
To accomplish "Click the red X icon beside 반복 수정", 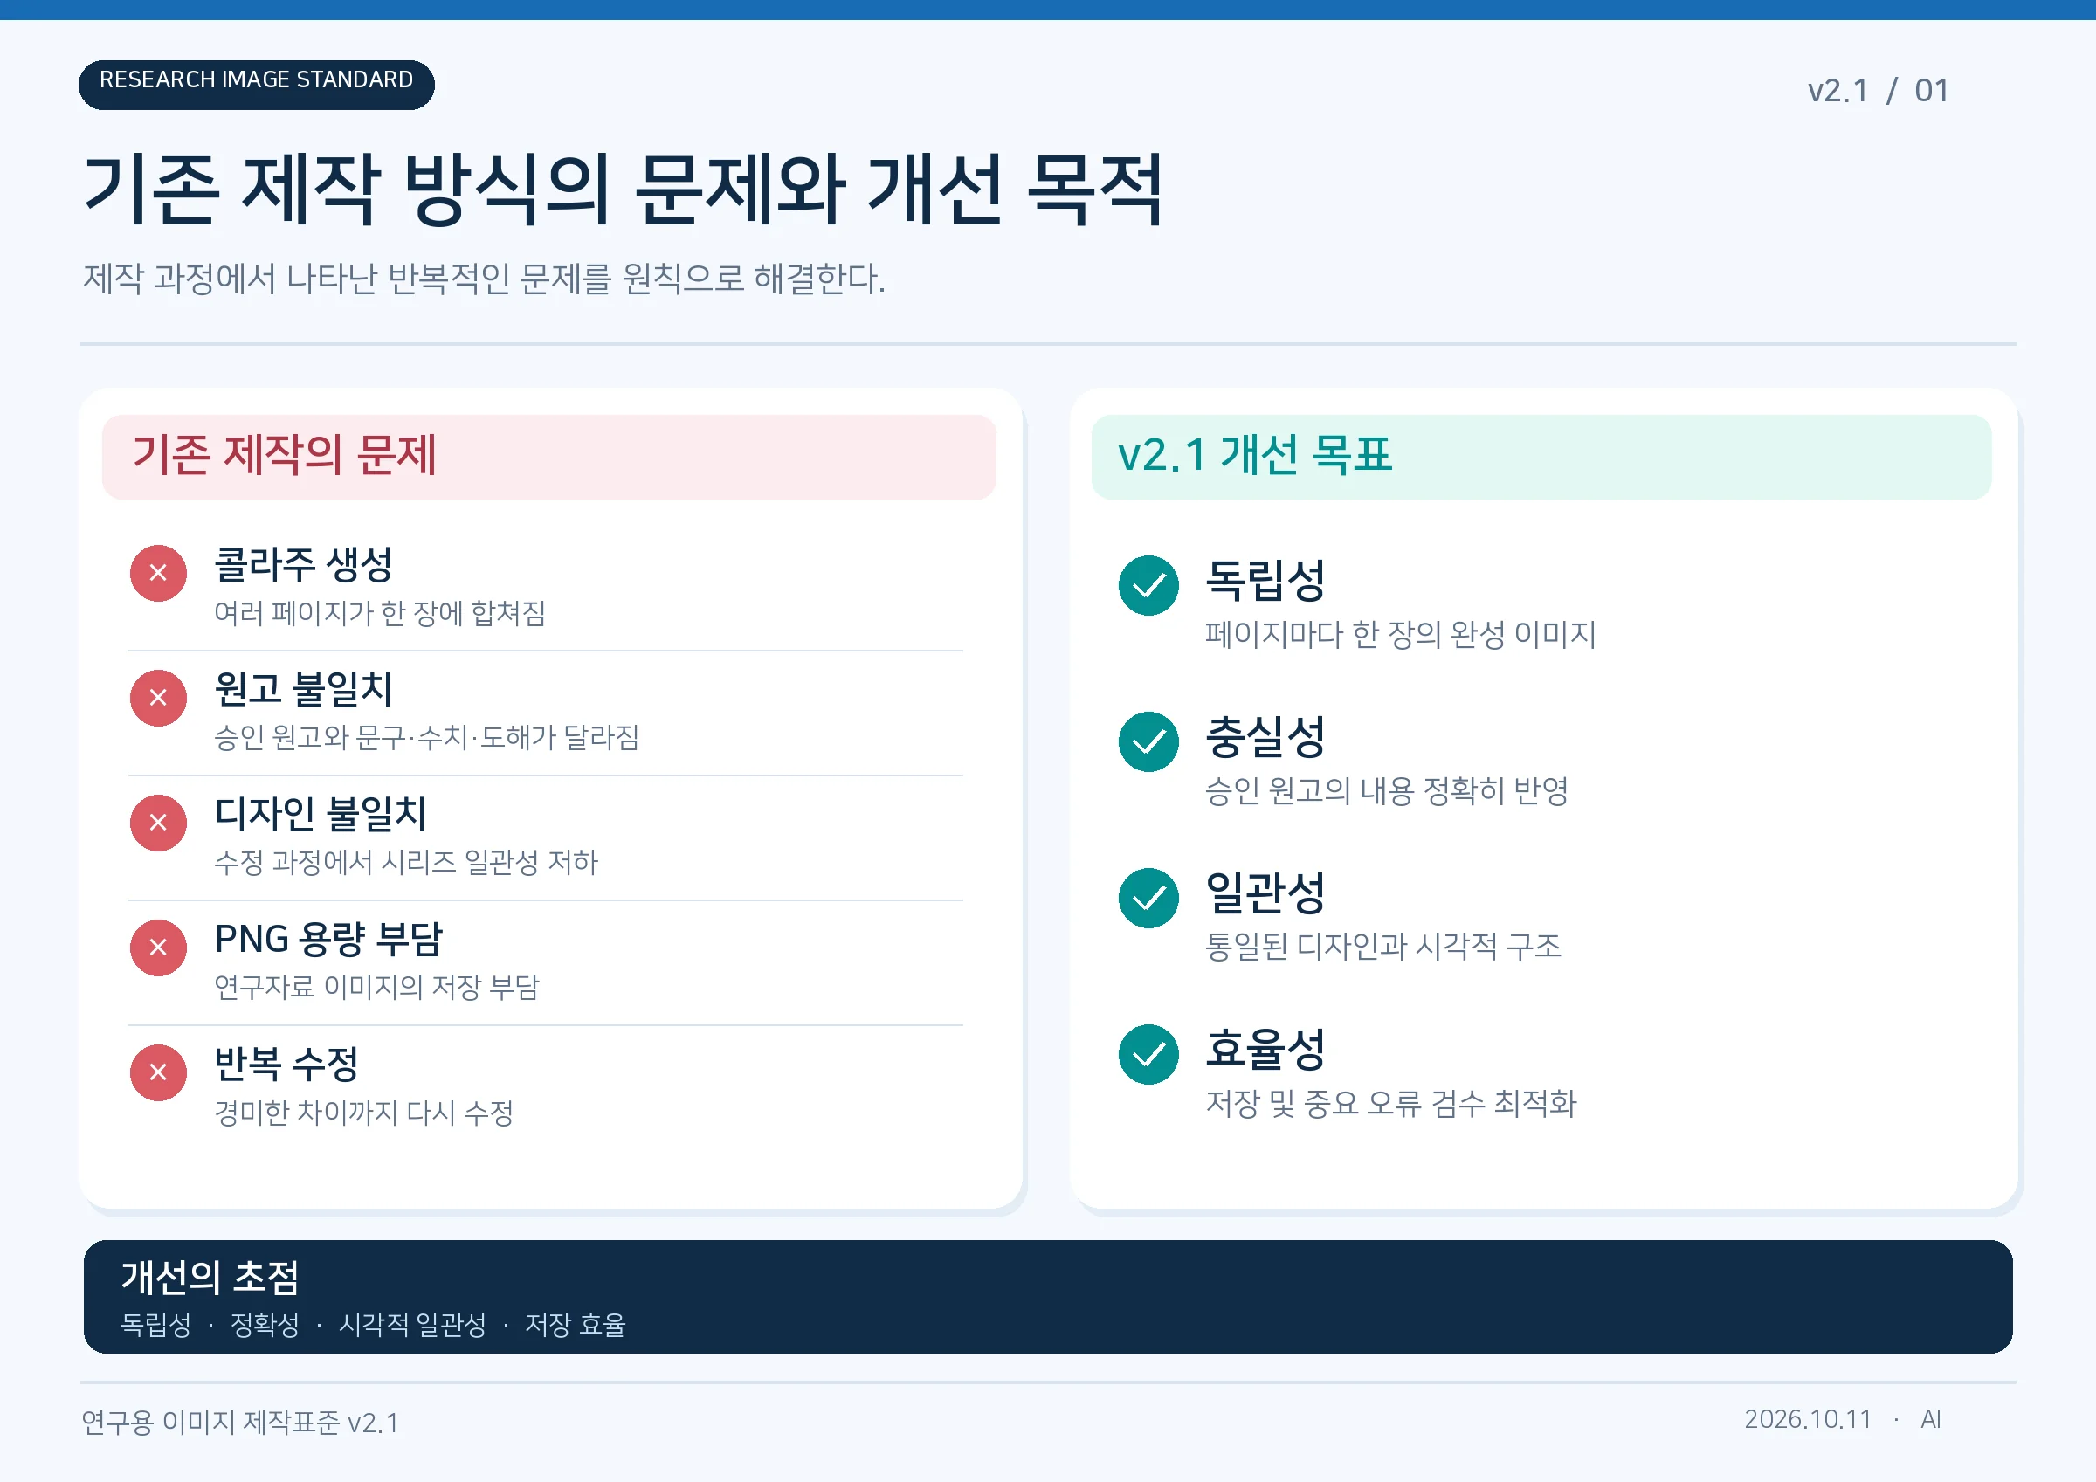I will click(158, 1072).
